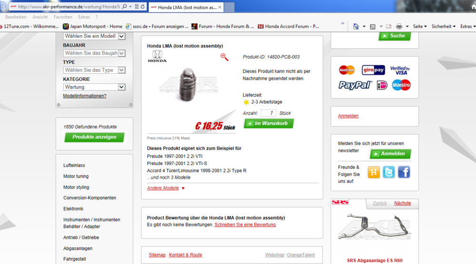Click the PayPal payment logo
Viewport: 476px width, 264px height.
click(355, 85)
